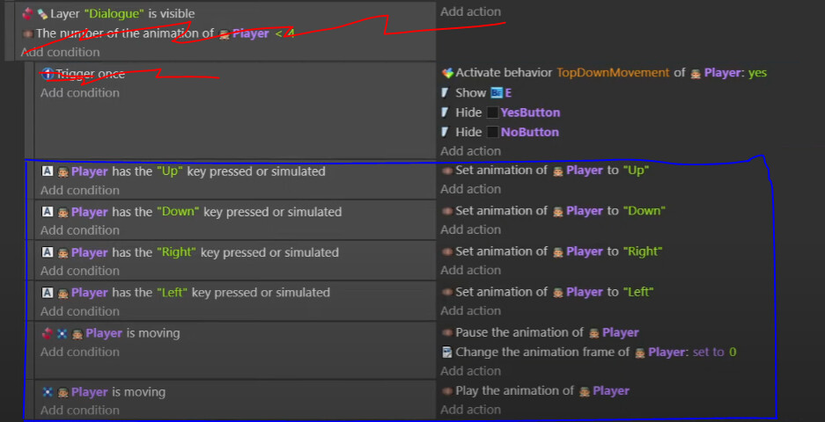Click the icon beside Change the animation frame
The height and width of the screenshot is (422, 825).
tap(447, 353)
